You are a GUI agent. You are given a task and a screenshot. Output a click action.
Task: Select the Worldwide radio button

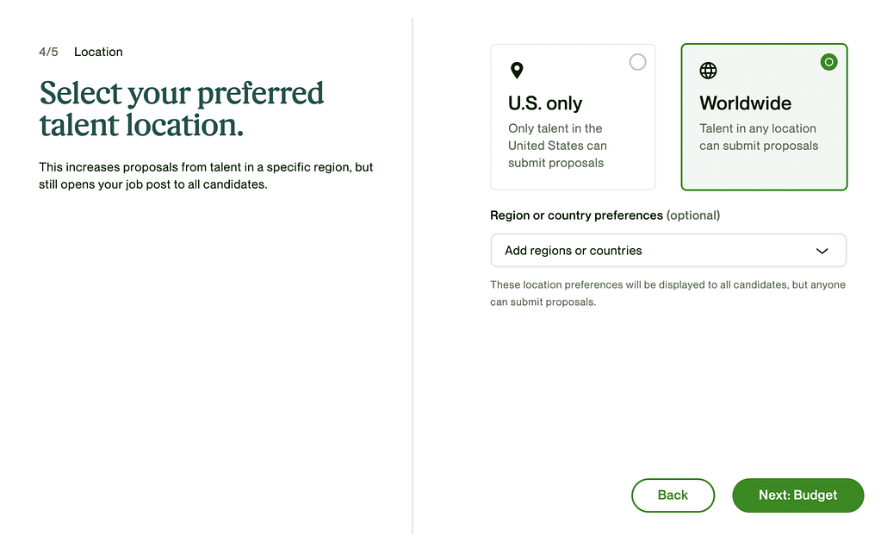pyautogui.click(x=828, y=62)
